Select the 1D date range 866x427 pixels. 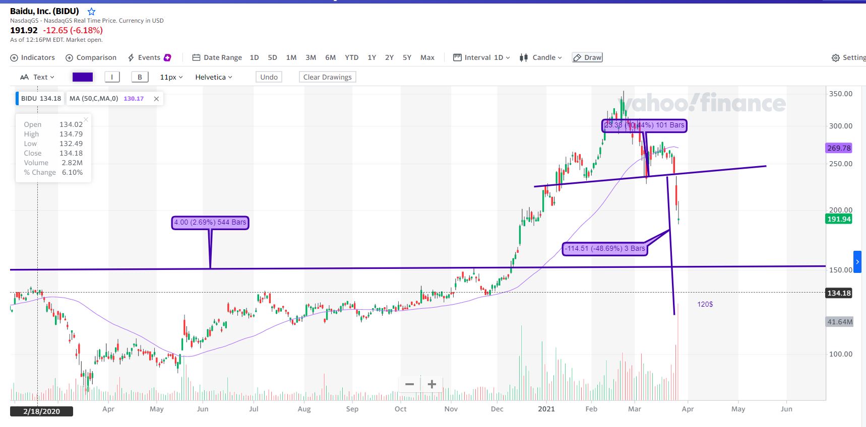pos(255,57)
